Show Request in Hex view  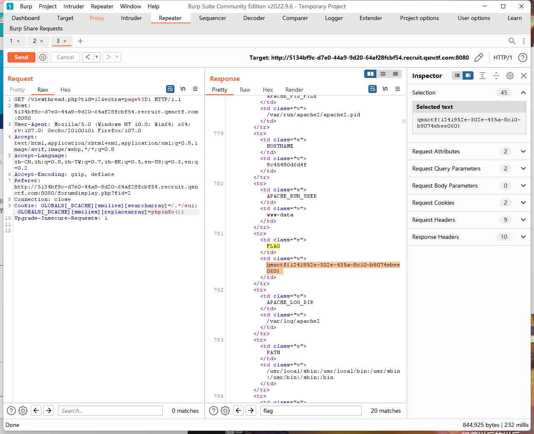coord(65,90)
